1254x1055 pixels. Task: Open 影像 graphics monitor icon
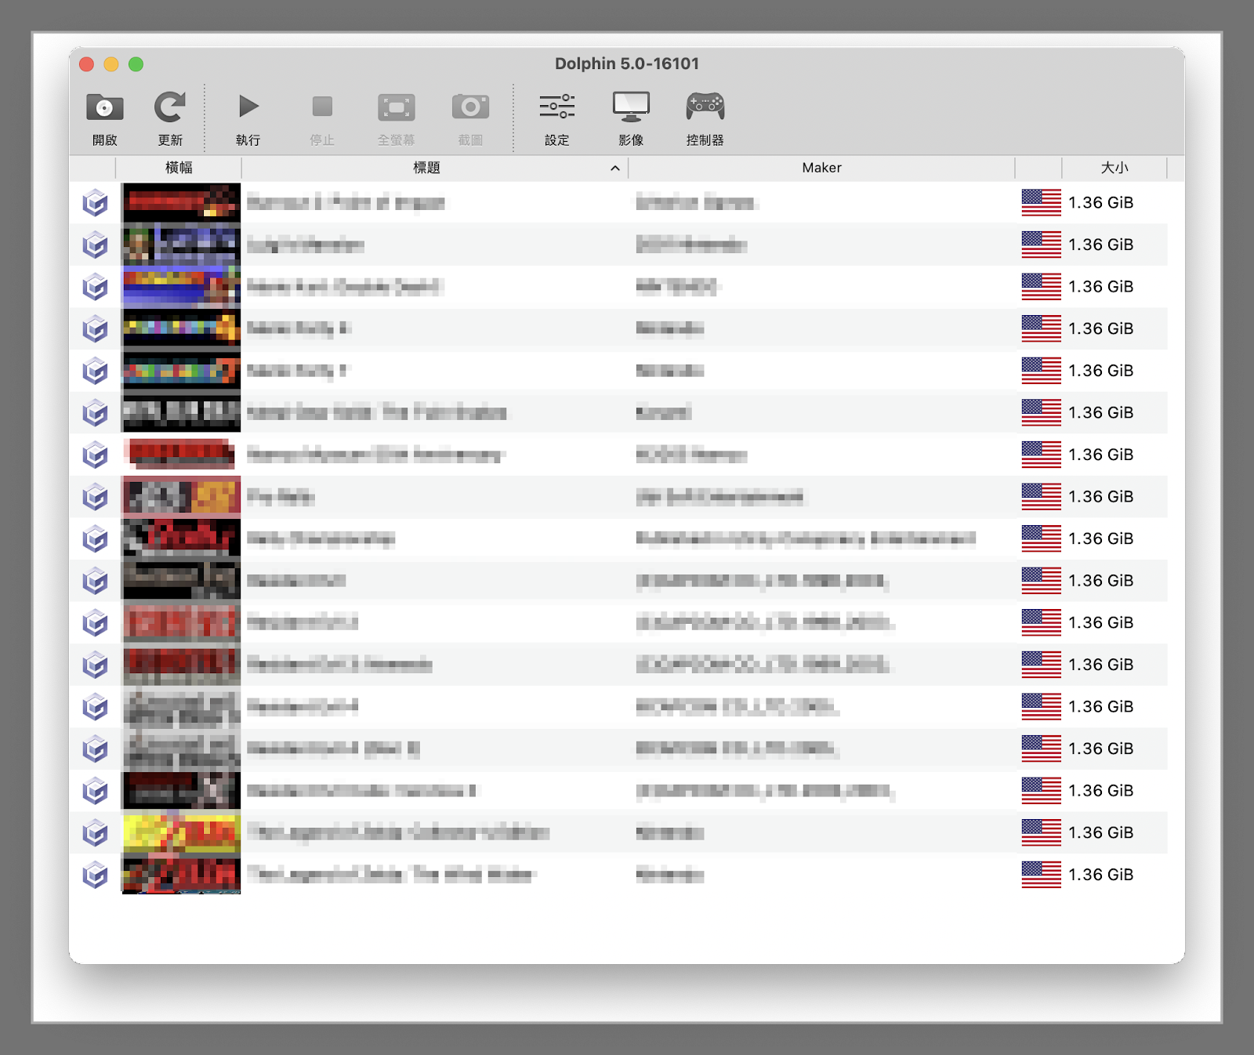[631, 107]
